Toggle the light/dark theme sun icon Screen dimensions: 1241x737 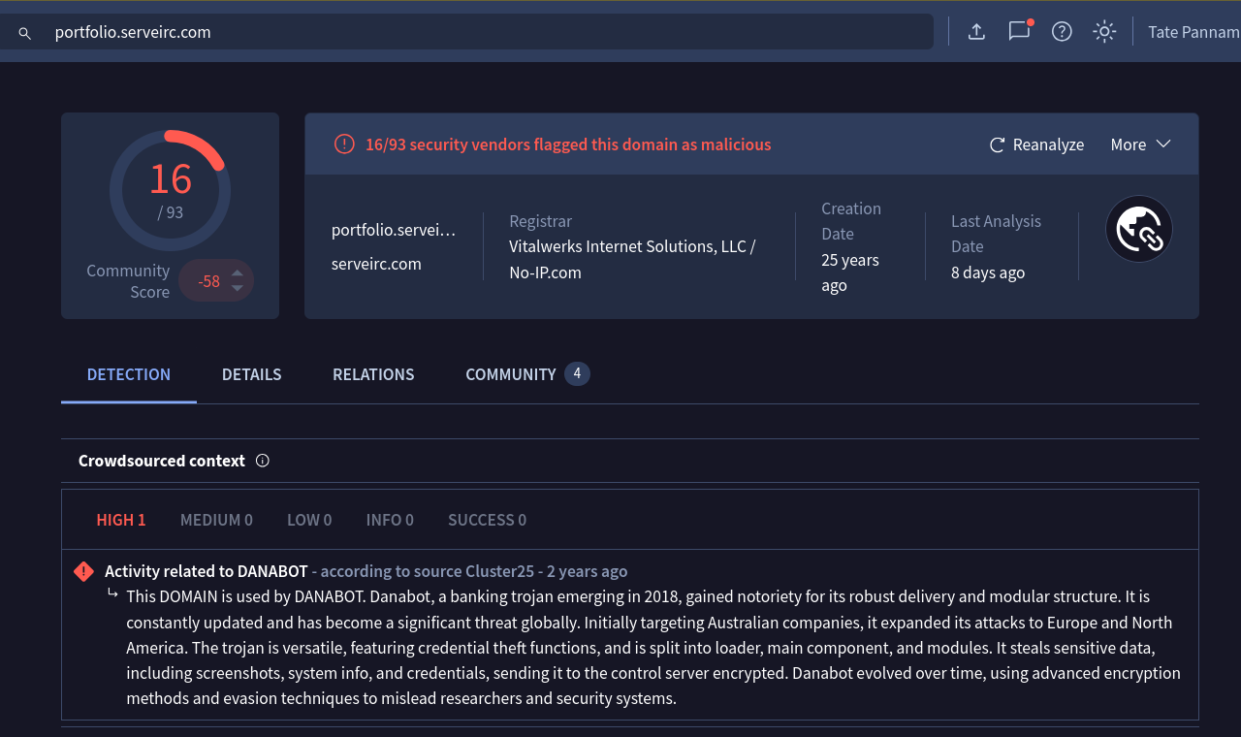(1103, 32)
